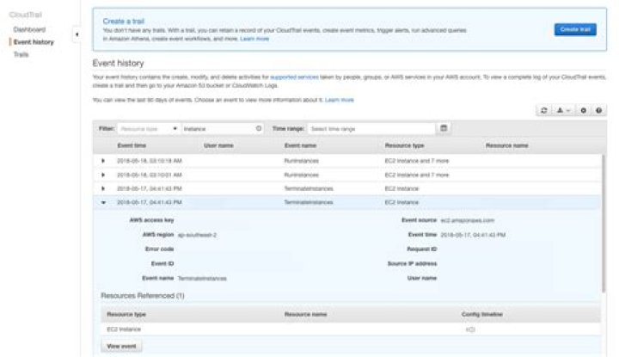Viewport: 619px width, 357px height.
Task: Click the filter value field containing Instance
Action: click(223, 129)
